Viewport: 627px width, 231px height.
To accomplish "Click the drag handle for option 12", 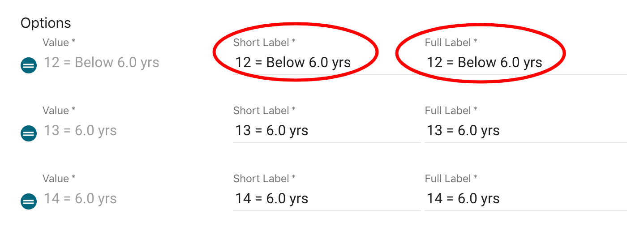I will coord(29,66).
